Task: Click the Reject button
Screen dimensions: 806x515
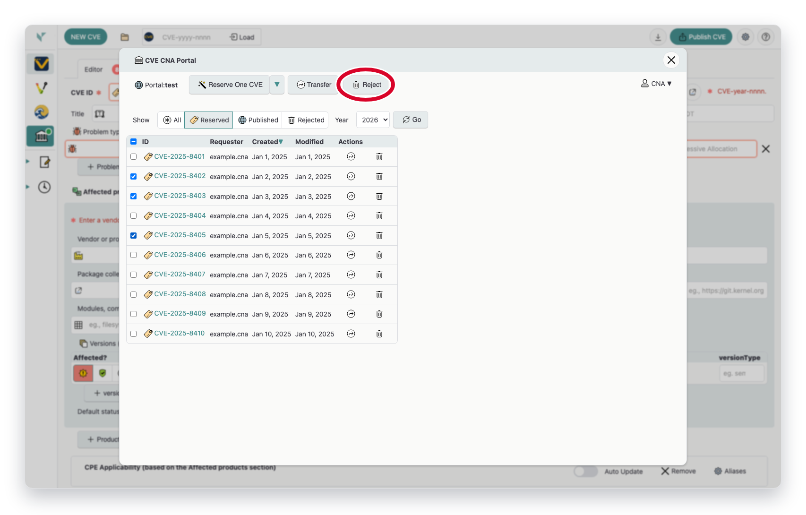Action: 367,85
